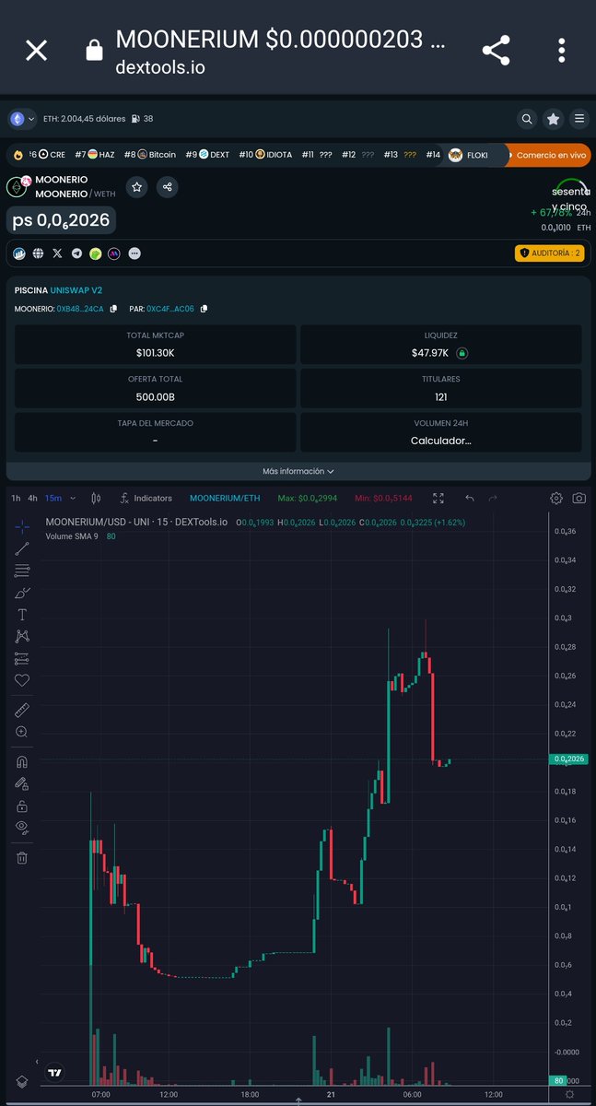The image size is (596, 1106).
Task: Tap the site security padlock icon
Action: 94,52
